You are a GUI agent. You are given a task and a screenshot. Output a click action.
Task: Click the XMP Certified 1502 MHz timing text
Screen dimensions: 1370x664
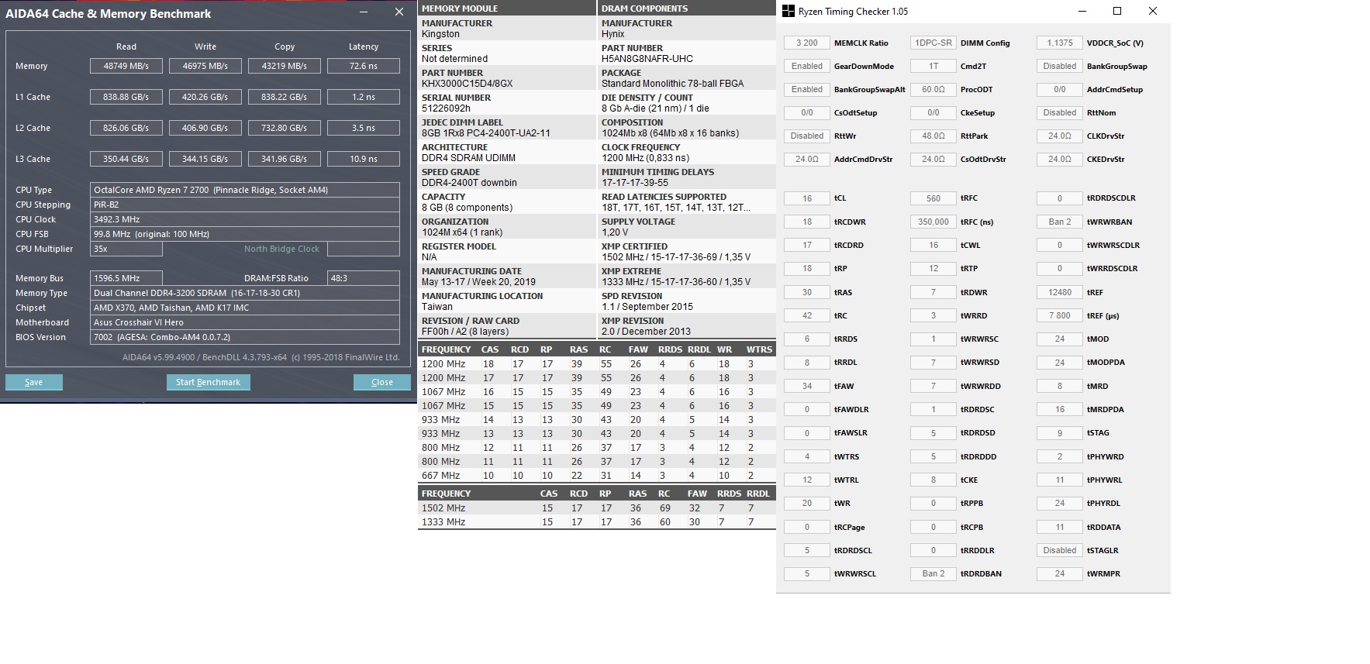[676, 257]
